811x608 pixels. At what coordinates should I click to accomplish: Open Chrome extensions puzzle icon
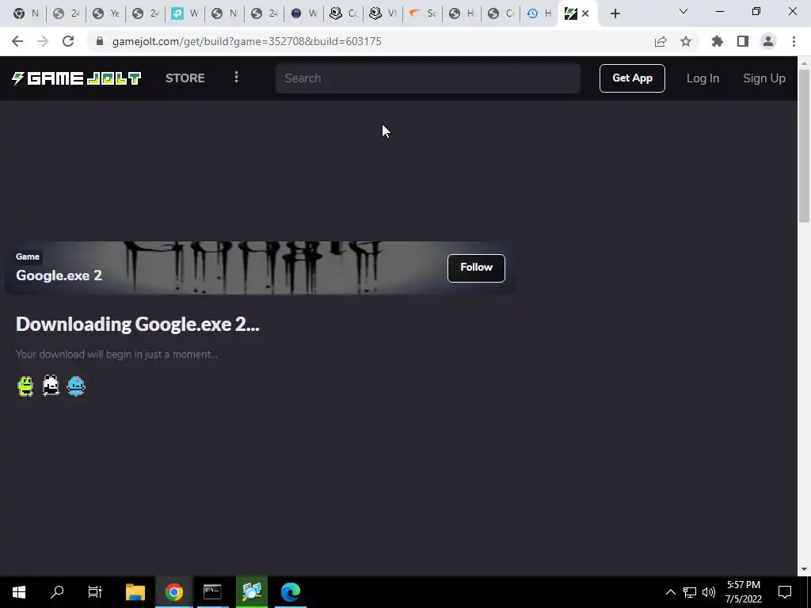(718, 41)
